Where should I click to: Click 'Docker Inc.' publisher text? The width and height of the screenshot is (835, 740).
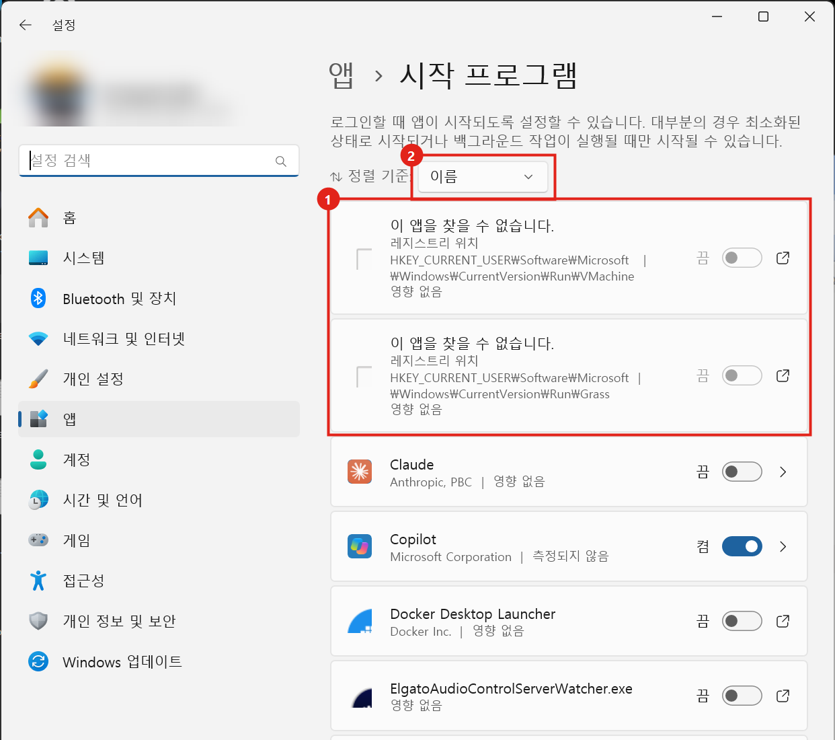[x=420, y=632]
